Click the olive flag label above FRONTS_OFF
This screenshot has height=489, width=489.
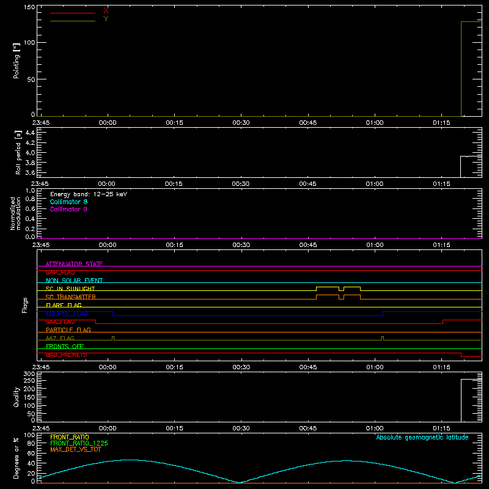tap(60, 339)
